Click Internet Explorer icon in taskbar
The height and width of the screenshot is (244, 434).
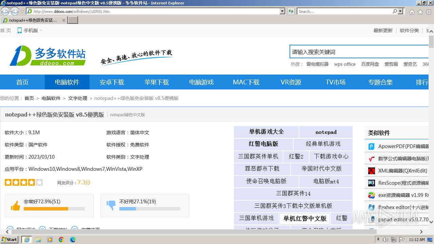(x=27, y=240)
